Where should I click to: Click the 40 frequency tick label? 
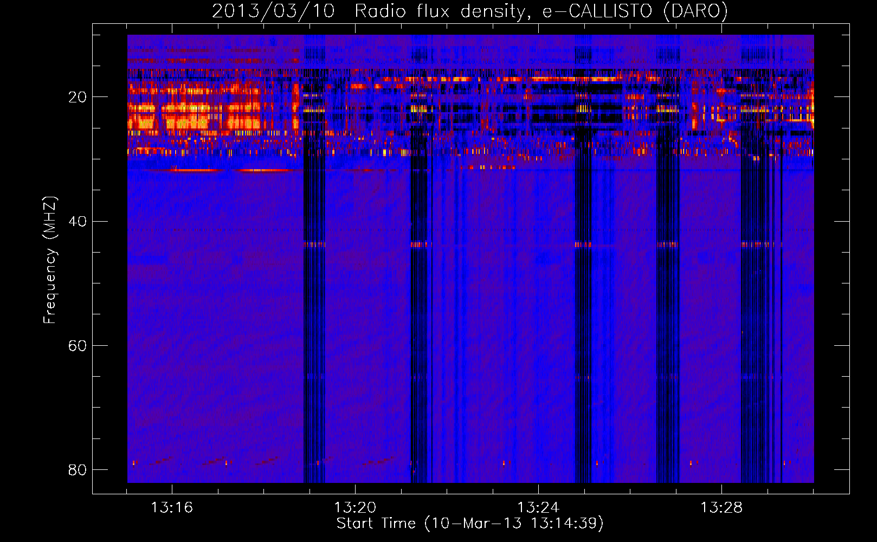click(x=78, y=221)
